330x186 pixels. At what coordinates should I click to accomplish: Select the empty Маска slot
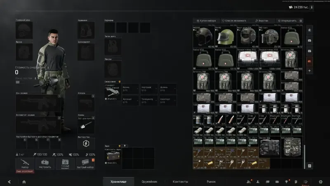(x=24, y=52)
